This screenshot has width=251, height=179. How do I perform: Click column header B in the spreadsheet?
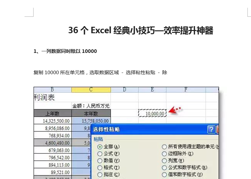(53, 90)
